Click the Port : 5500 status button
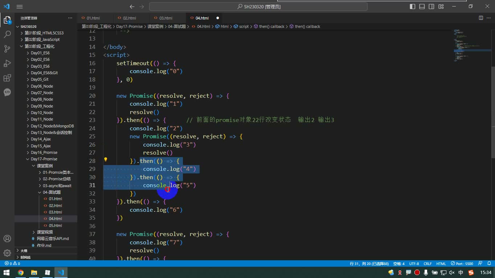 [462, 264]
